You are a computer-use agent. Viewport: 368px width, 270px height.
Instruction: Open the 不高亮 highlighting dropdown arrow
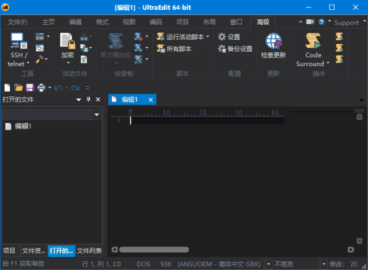pos(323,264)
